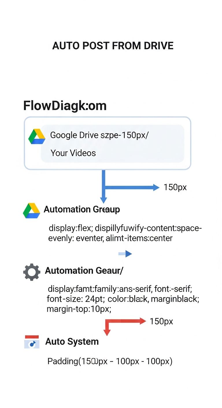Click the "font-size: 24pt" text line
The width and height of the screenshot is (222, 408).
pyautogui.click(x=123, y=299)
